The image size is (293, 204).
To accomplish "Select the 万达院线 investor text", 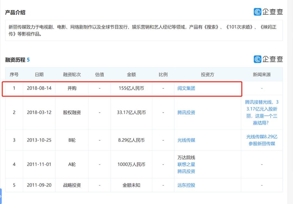I will click(186, 158).
